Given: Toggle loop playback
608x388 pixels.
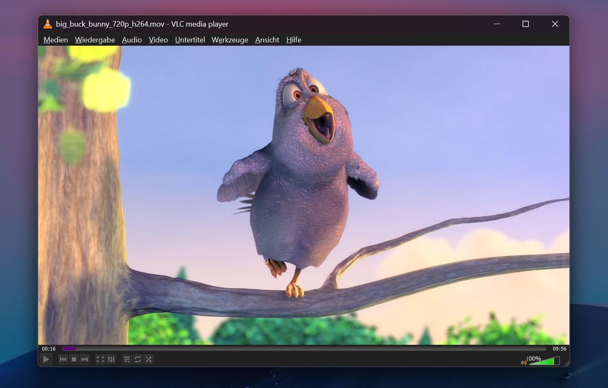Looking at the screenshot, I should coord(137,359).
